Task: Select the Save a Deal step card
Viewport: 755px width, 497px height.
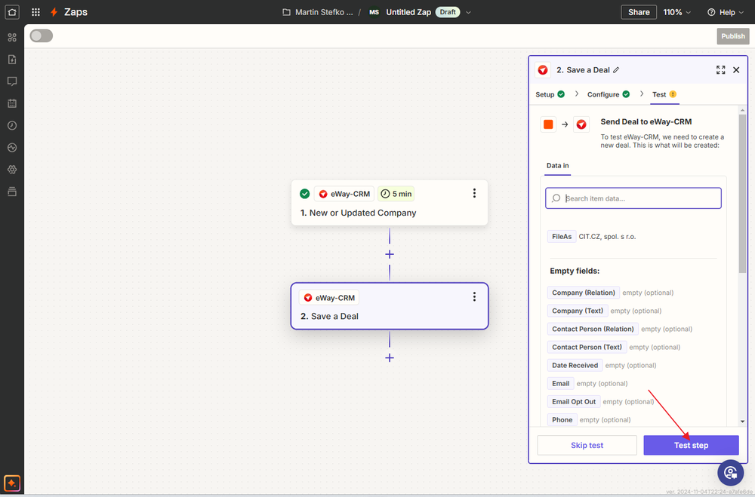Action: 390,306
